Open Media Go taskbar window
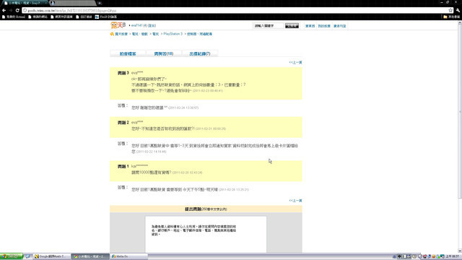462x260 pixels. (x=128, y=256)
